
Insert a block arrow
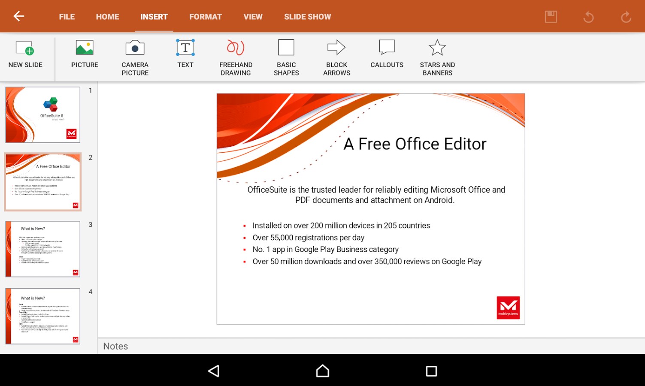click(x=336, y=56)
